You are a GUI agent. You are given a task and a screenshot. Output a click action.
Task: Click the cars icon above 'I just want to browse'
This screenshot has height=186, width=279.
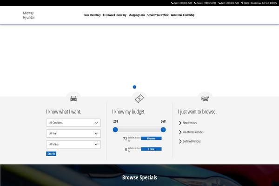click(x=205, y=99)
